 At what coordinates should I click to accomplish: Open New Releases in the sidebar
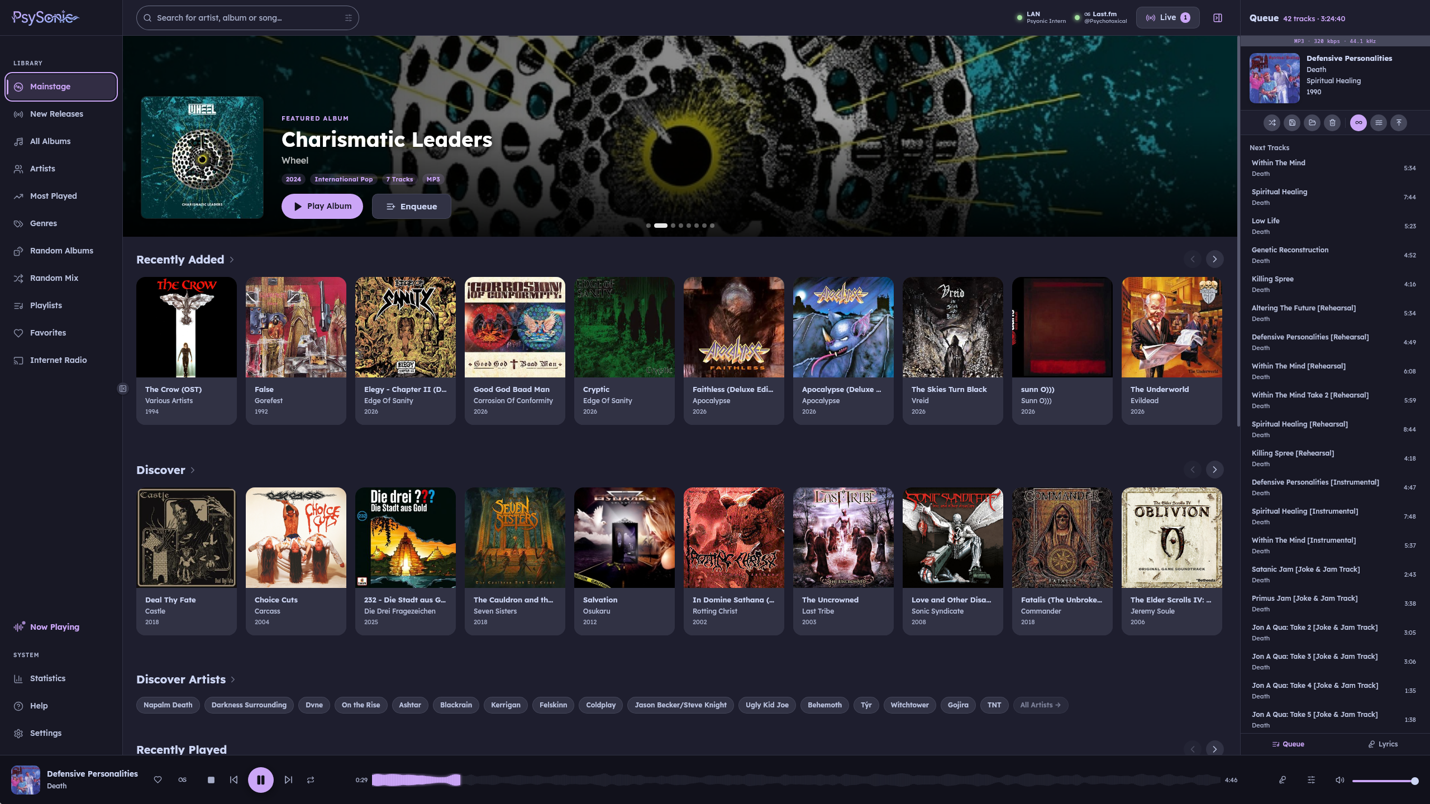click(x=61, y=114)
